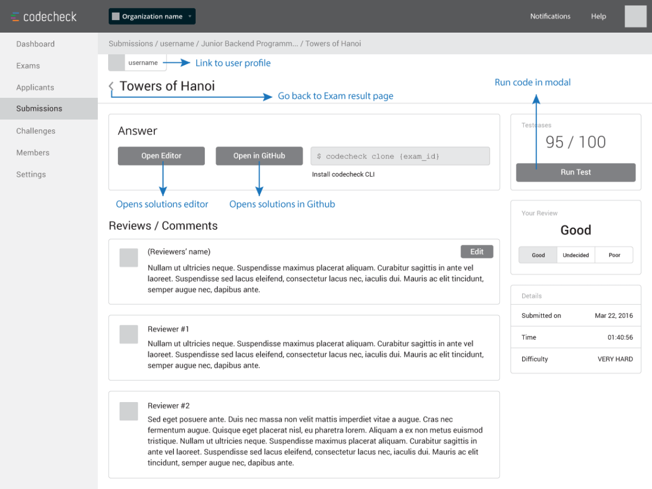
Task: Click the username avatar thumbnail
Action: click(x=116, y=62)
